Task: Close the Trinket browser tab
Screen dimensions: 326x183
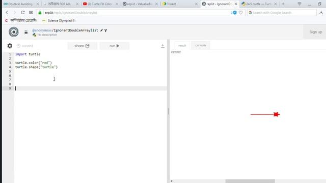Action: tap(196, 4)
